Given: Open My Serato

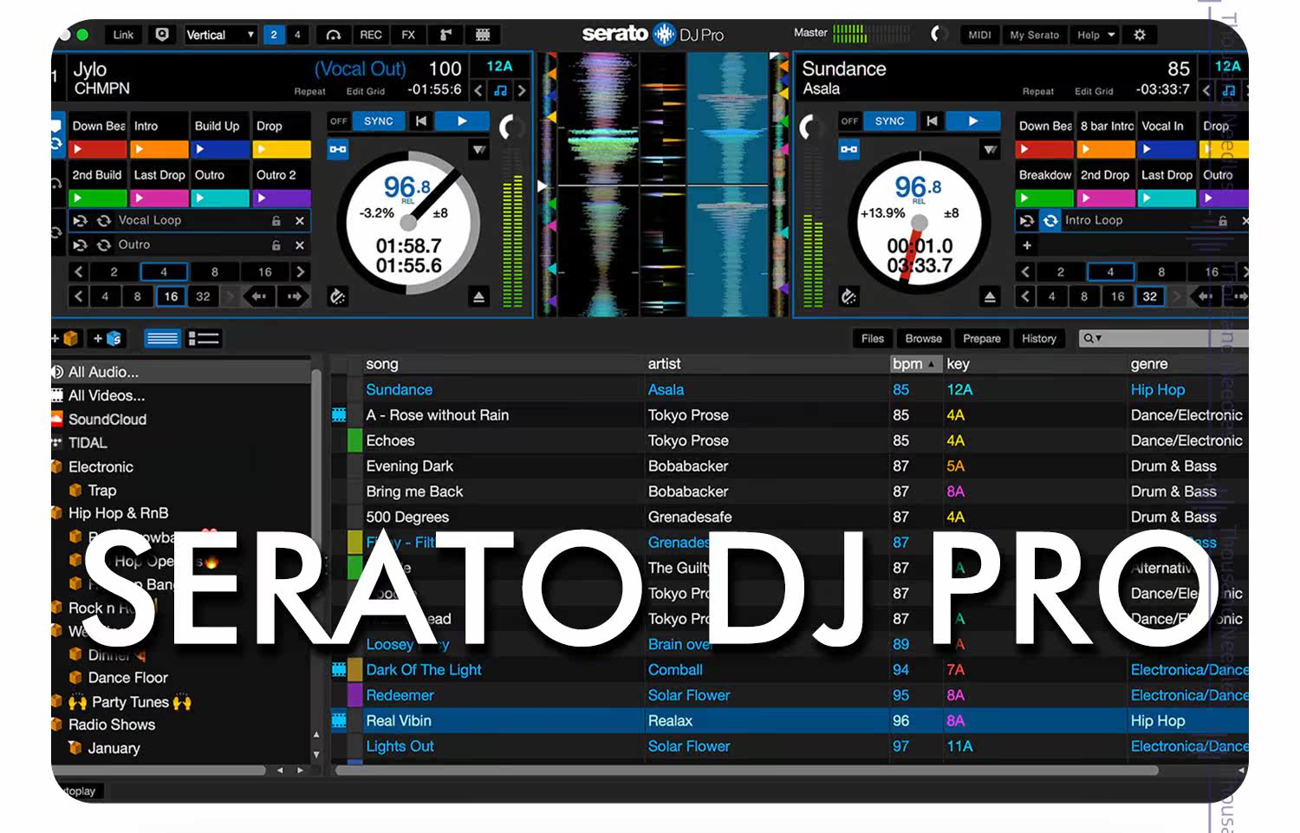Looking at the screenshot, I should (x=1034, y=35).
